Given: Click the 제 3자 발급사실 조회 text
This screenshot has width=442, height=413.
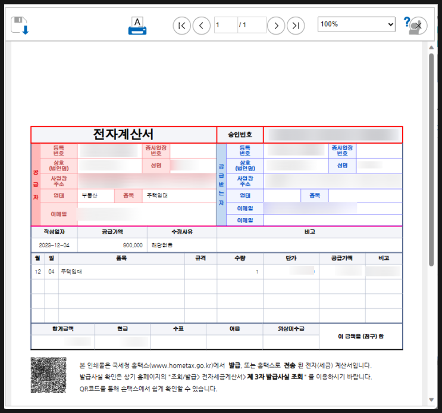Looking at the screenshot, I should click(x=275, y=377).
